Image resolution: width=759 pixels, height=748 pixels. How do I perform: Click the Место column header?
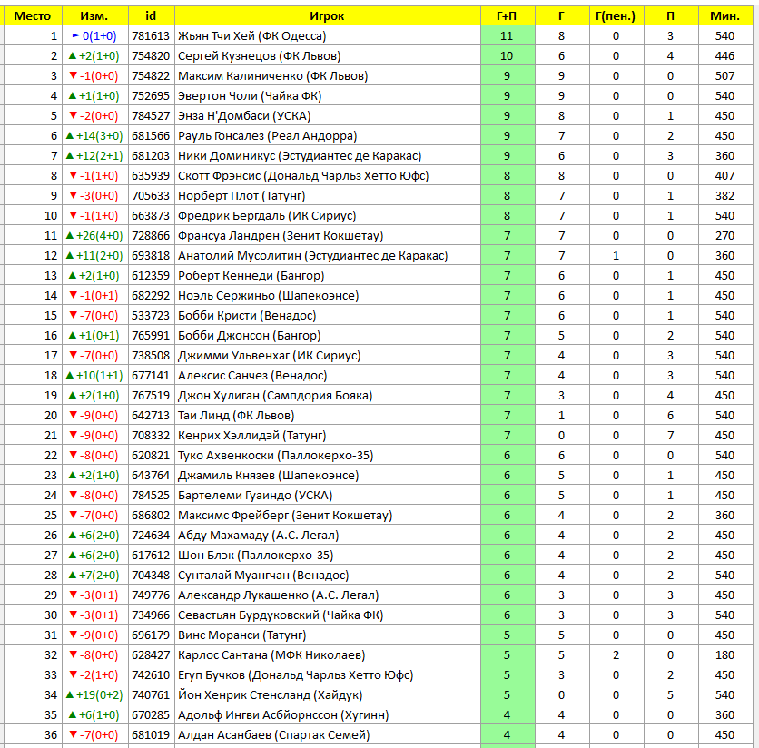point(33,16)
